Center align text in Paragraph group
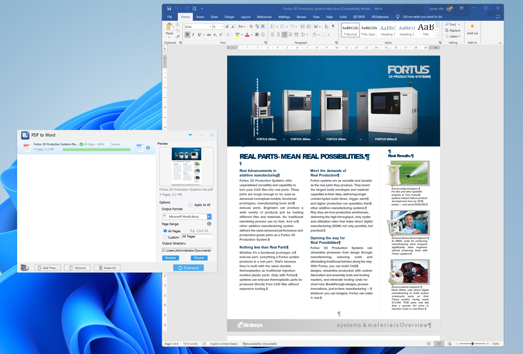 (x=278, y=34)
